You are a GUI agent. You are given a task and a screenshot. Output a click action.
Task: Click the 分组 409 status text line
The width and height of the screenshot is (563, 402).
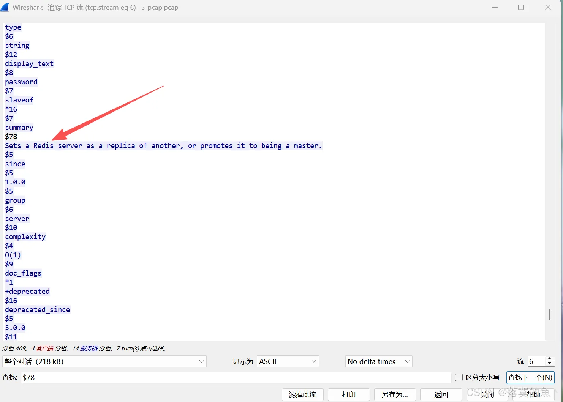point(84,348)
